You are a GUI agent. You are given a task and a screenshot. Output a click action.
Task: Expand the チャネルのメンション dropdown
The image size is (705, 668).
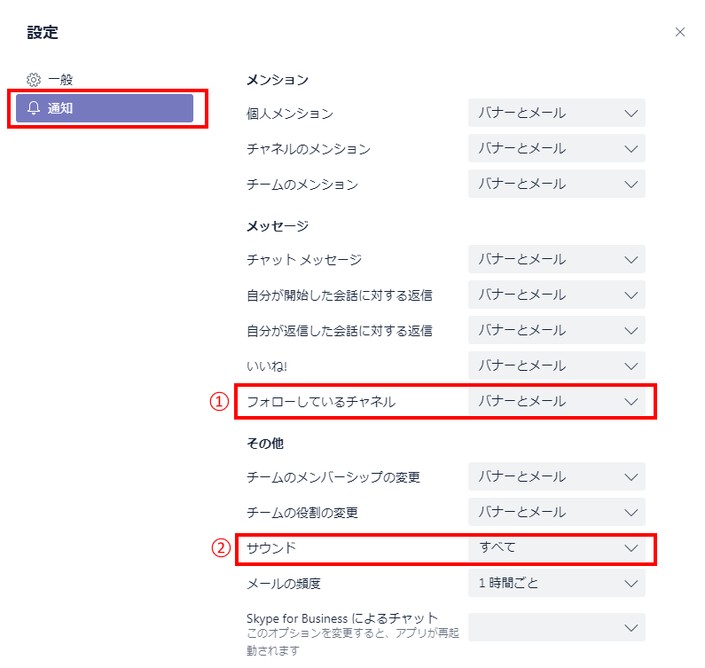point(556,148)
